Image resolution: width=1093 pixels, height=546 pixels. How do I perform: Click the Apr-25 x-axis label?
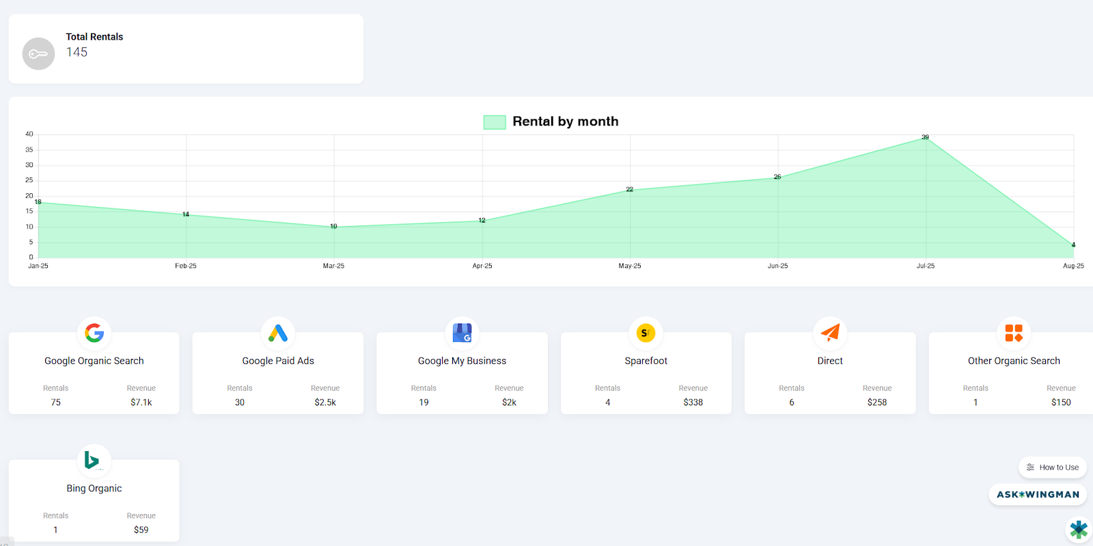coord(482,266)
